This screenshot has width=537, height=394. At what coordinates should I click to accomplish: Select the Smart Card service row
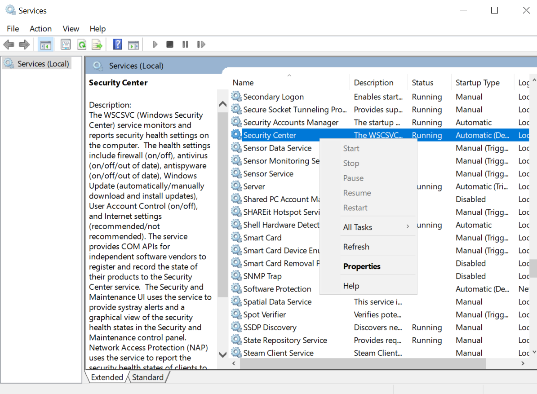coord(380,238)
